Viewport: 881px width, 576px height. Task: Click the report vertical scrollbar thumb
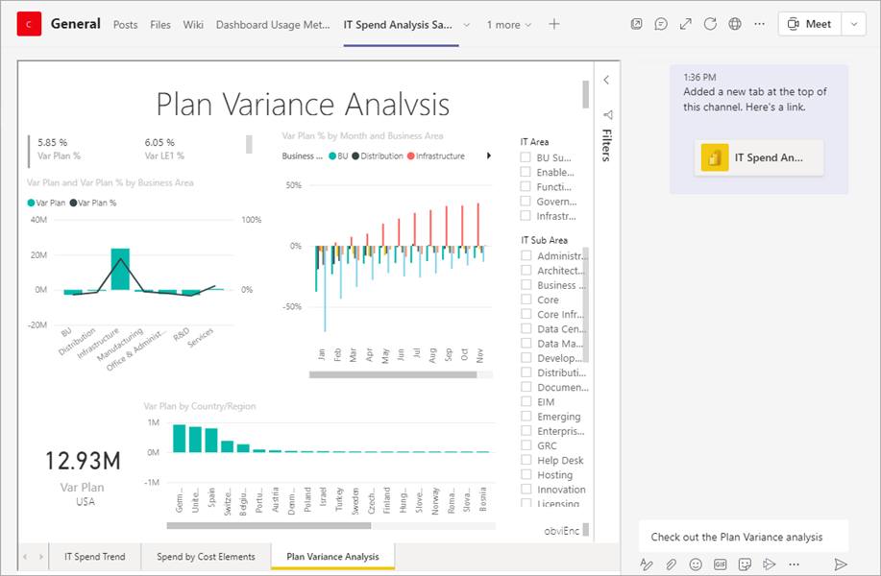(585, 94)
